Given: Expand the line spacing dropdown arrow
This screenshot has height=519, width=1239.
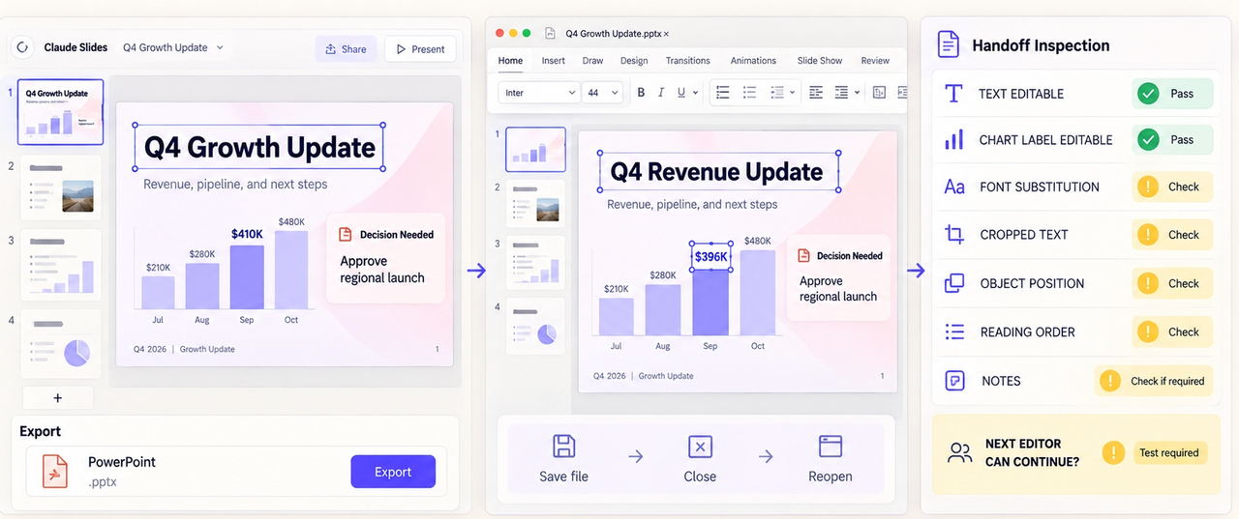Looking at the screenshot, I should coord(857,93).
